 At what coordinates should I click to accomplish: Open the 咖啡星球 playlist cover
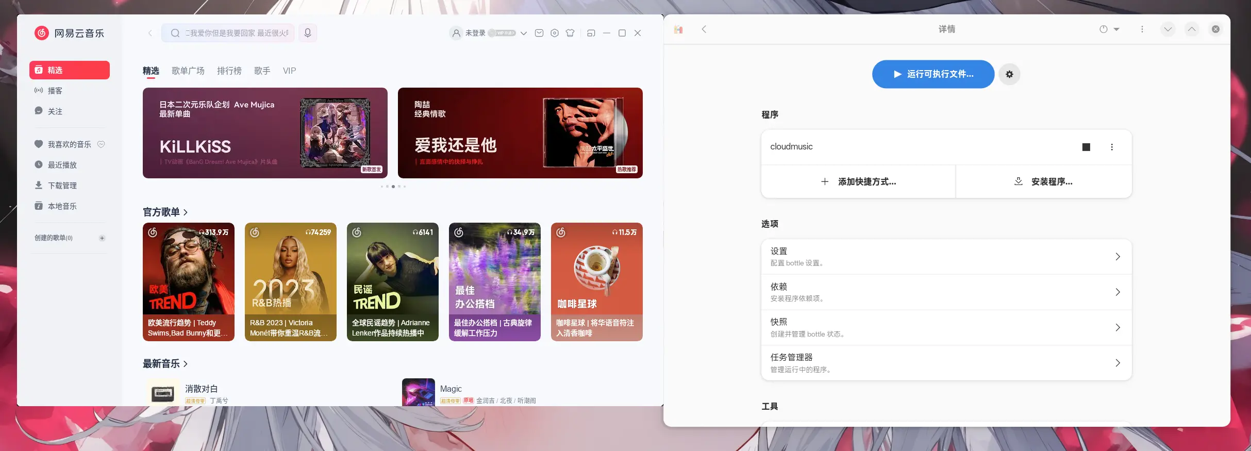tap(597, 281)
